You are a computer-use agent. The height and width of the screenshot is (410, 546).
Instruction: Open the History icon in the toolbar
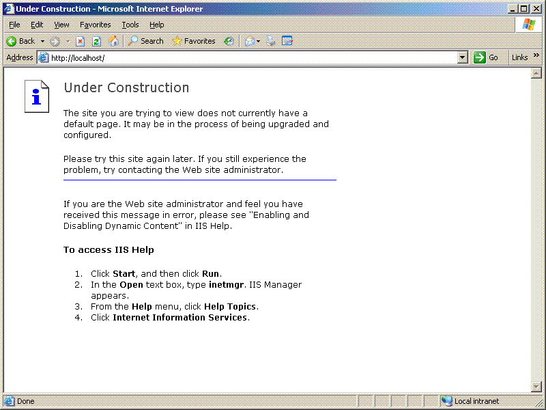pyautogui.click(x=229, y=41)
